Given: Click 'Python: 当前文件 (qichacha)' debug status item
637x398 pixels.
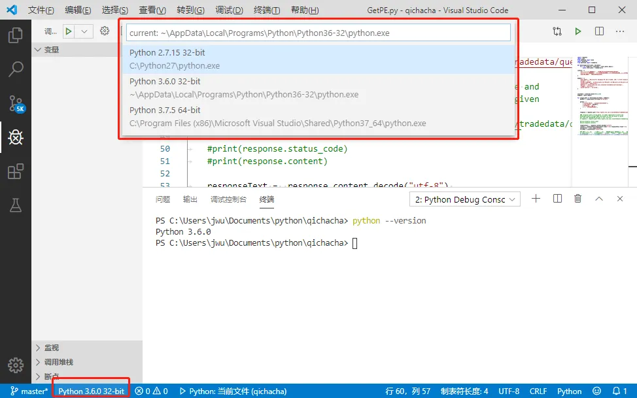Looking at the screenshot, I should (233, 391).
